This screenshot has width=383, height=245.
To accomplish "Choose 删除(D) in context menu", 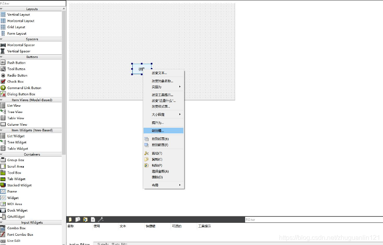I will click(x=163, y=177).
